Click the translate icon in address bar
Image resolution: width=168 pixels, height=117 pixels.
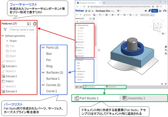(x=153, y=7)
